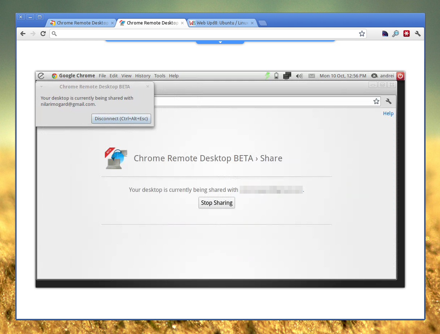
Task: Open the blue Help link on the remote page
Action: [x=388, y=113]
